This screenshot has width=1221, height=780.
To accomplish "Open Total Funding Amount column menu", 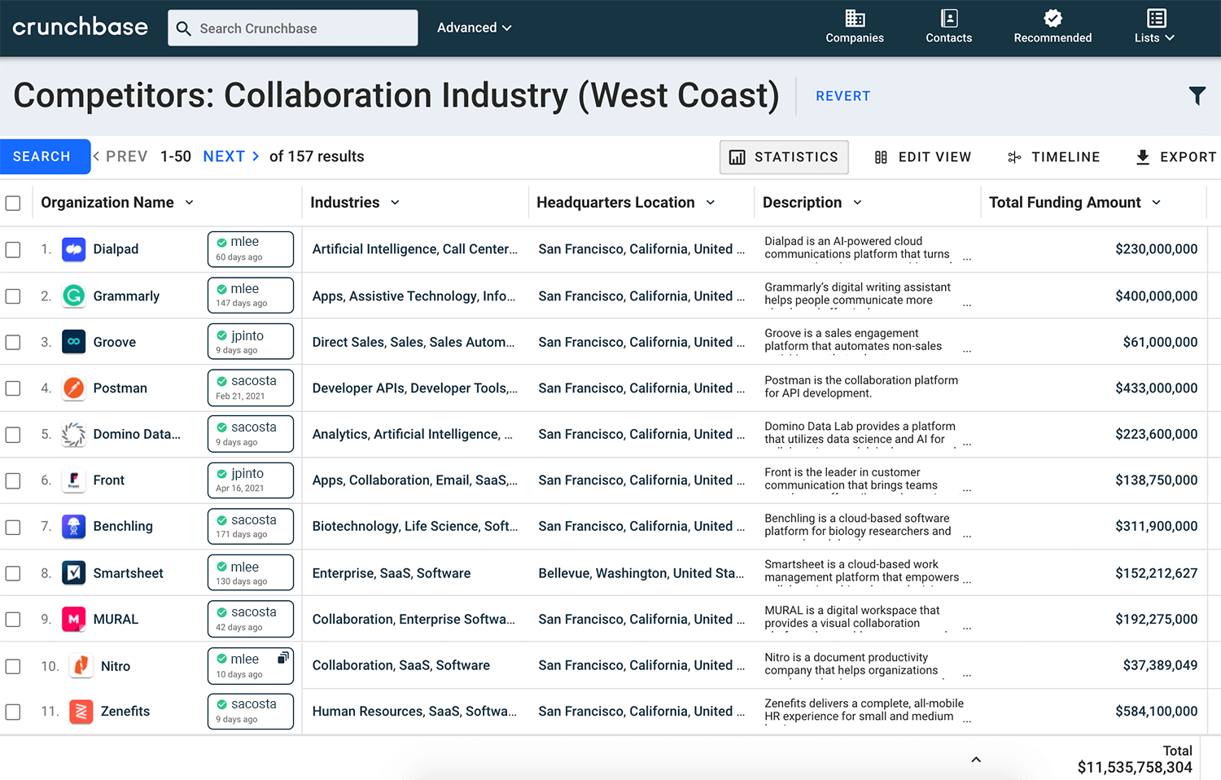I will [1157, 203].
